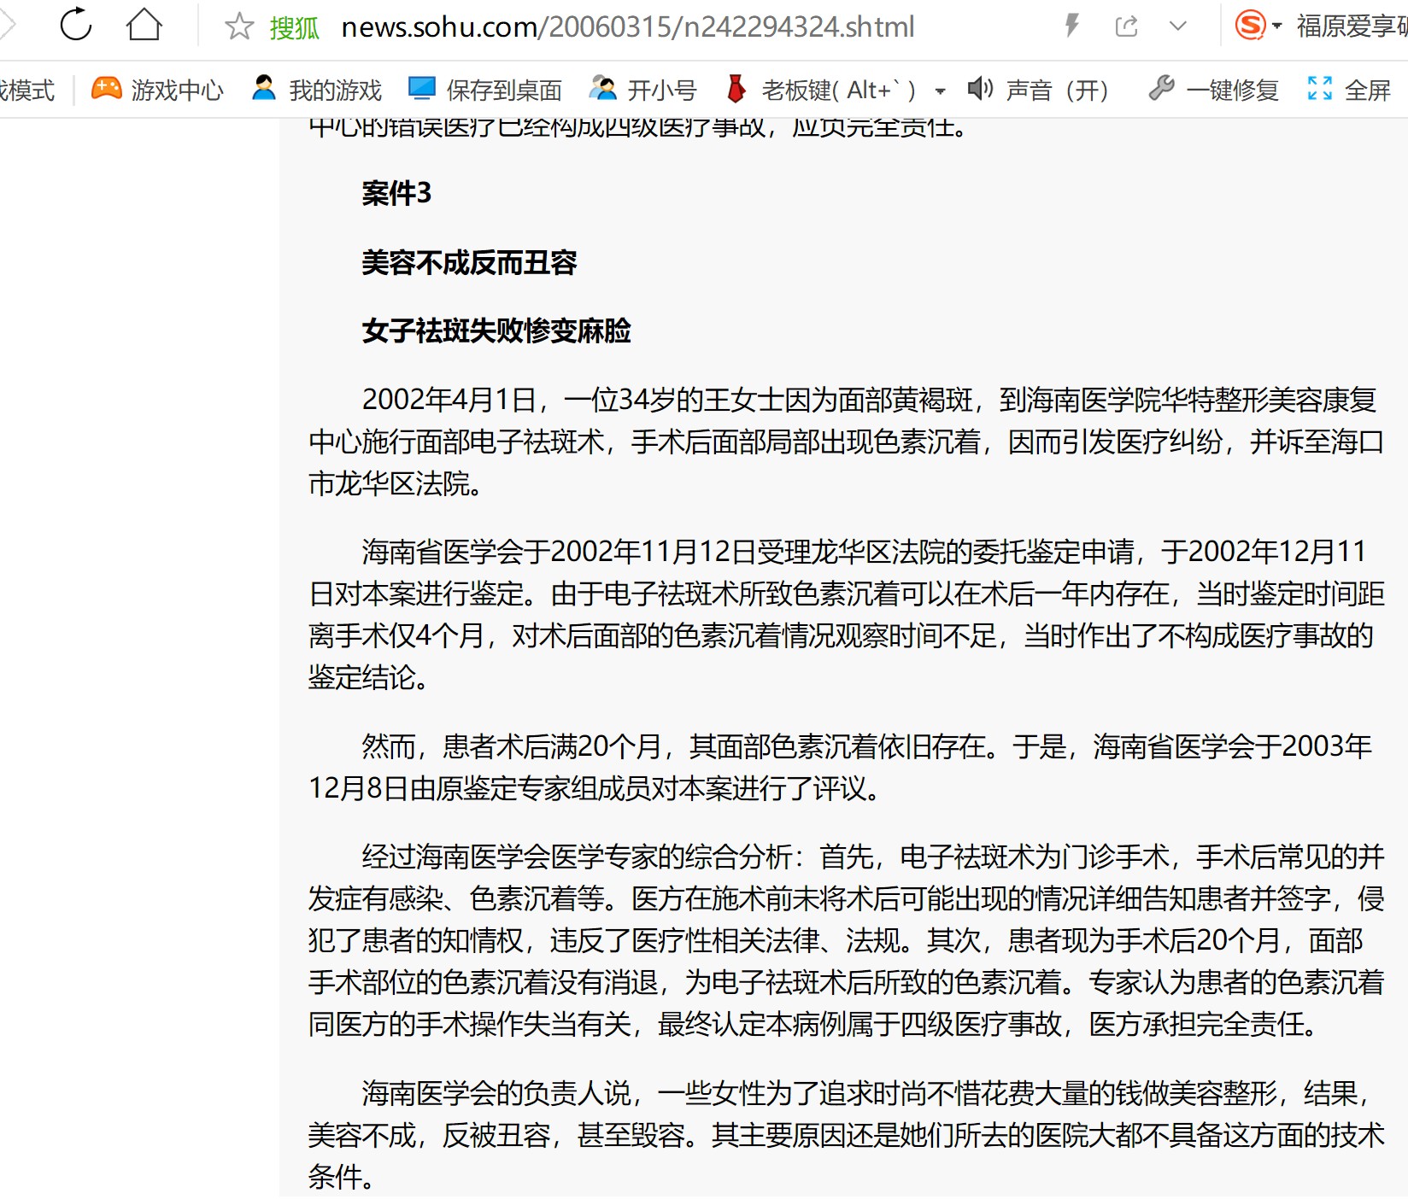Viewport: 1408px width, 1199px height.
Task: Click the paragraph starting 海南省医学会于2002年11月12日
Action: 846,615
